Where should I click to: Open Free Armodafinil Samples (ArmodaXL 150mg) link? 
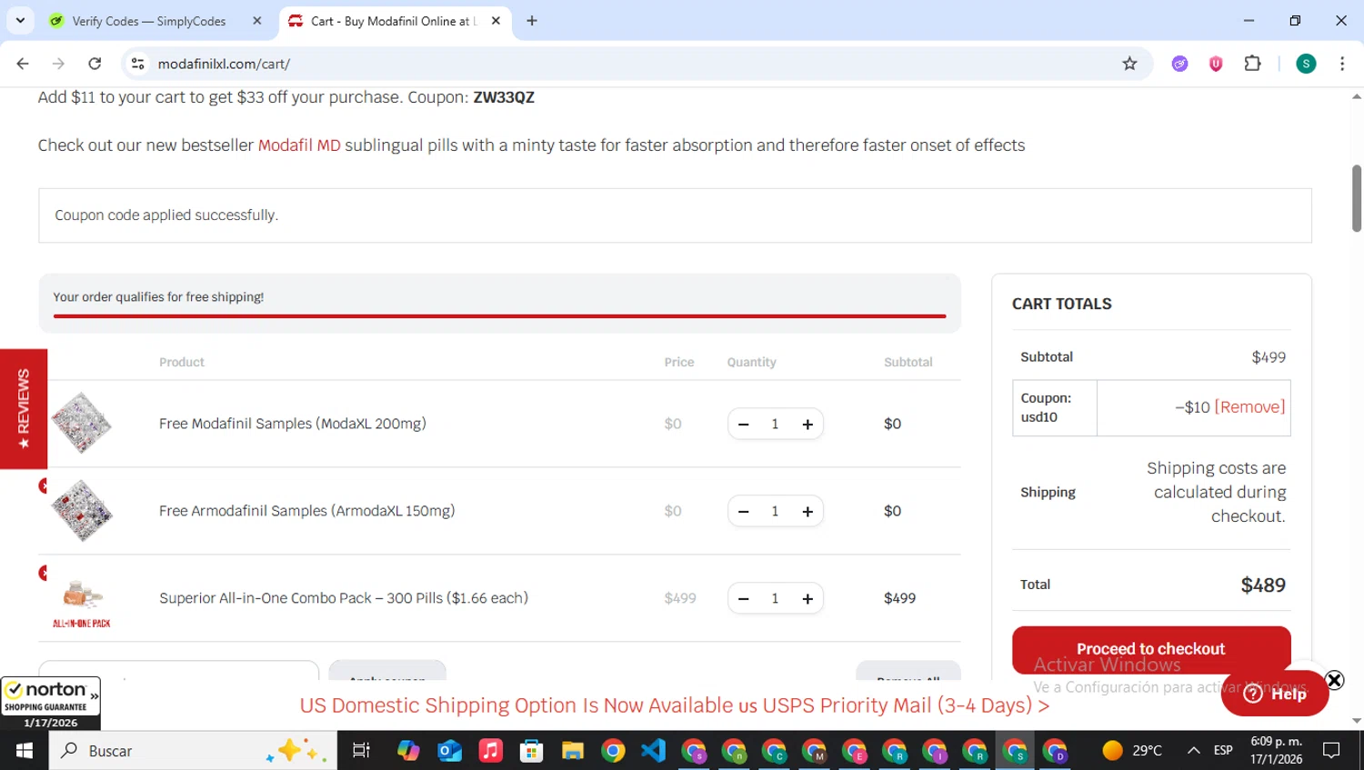(x=307, y=511)
